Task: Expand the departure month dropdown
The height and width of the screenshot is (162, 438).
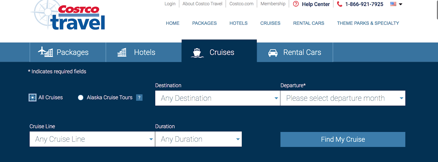Action: click(x=343, y=98)
